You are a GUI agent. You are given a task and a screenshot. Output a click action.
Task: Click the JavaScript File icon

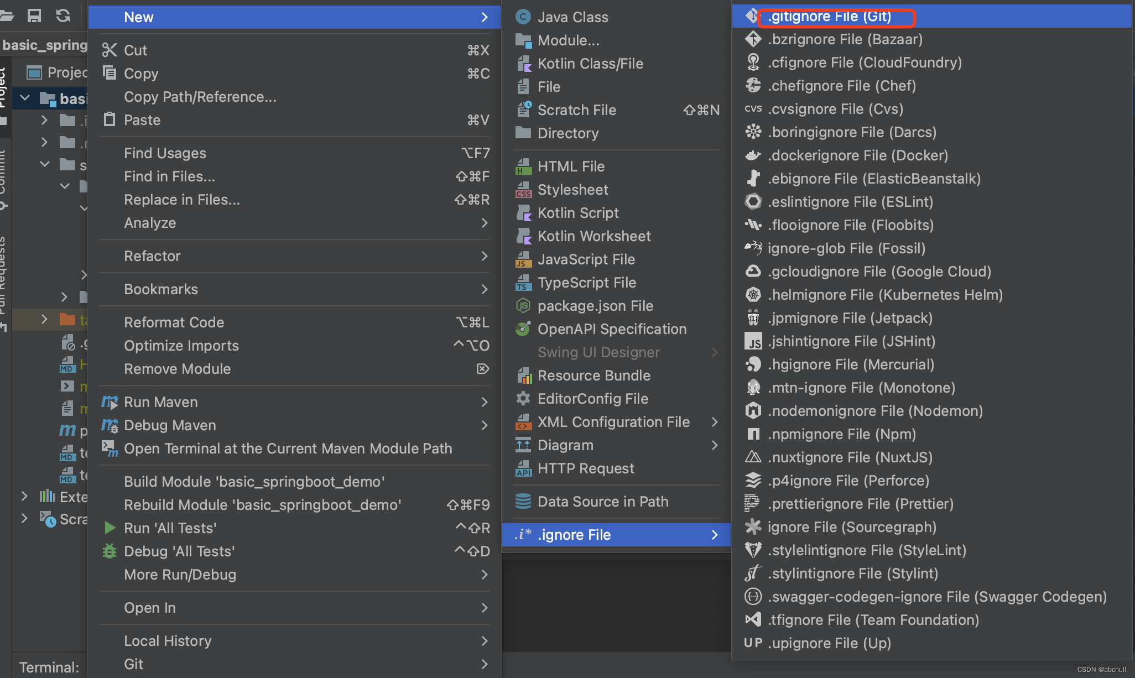(x=523, y=259)
